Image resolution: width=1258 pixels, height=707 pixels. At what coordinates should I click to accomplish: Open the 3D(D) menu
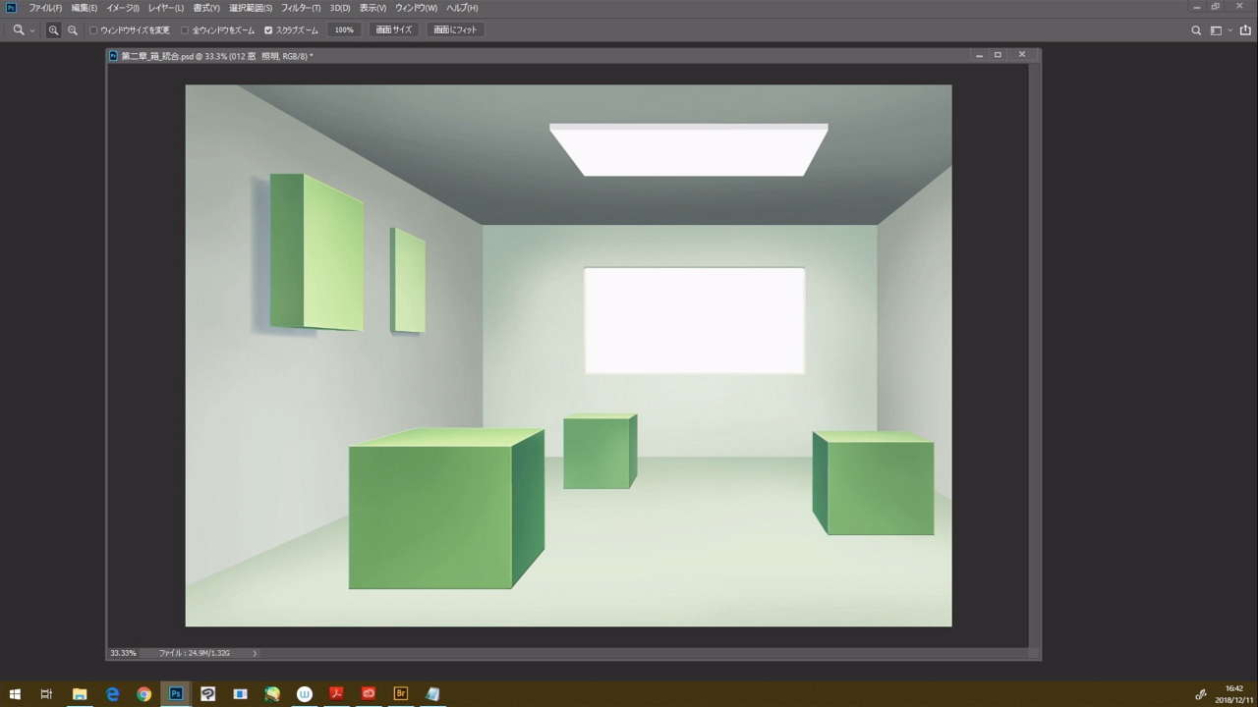[340, 8]
